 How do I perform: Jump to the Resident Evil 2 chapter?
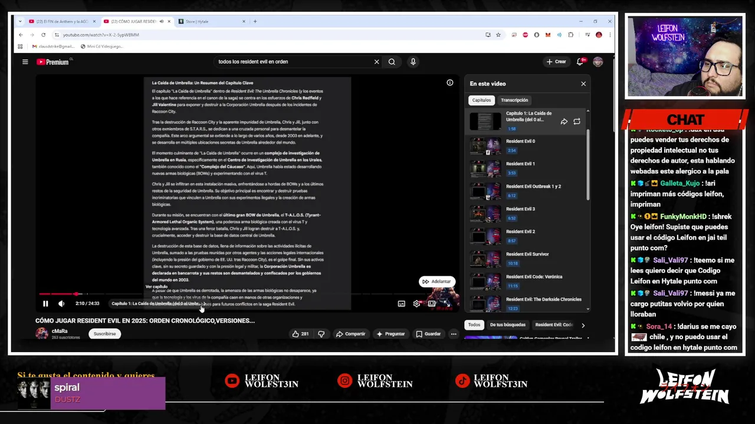(x=526, y=236)
